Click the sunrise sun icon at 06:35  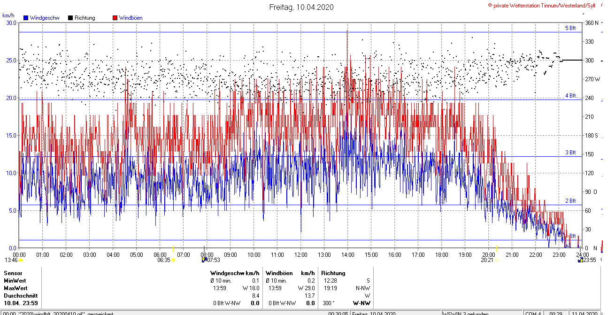coord(173,260)
